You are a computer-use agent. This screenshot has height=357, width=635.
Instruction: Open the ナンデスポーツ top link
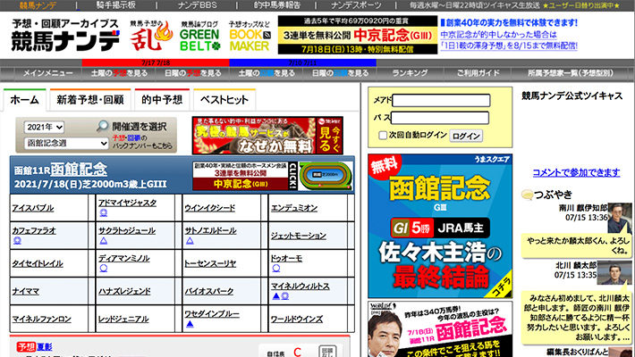pyautogui.click(x=356, y=5)
